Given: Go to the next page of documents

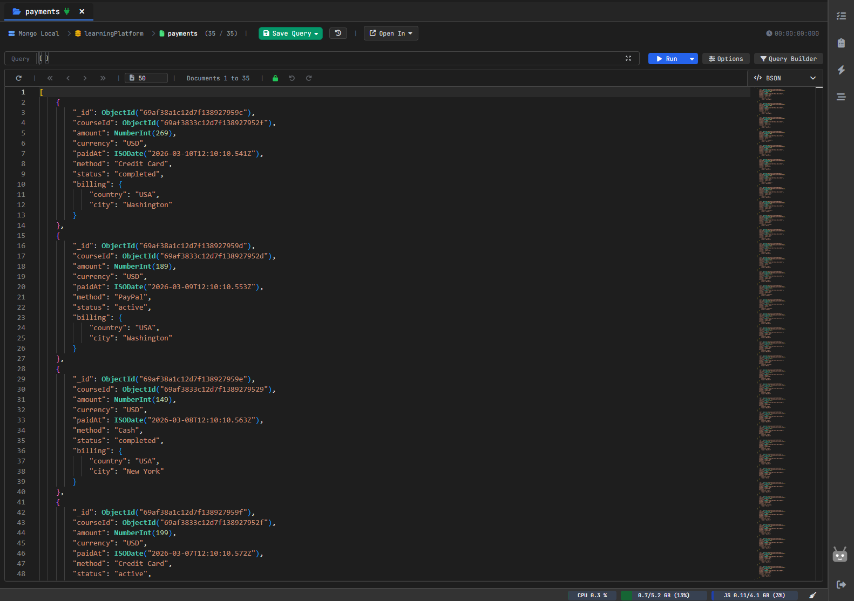Looking at the screenshot, I should click(85, 78).
